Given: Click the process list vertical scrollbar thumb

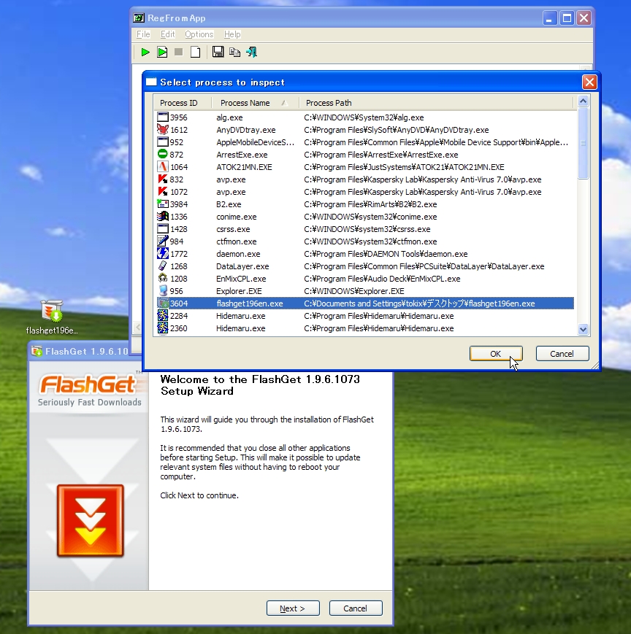Looking at the screenshot, I should click(584, 143).
